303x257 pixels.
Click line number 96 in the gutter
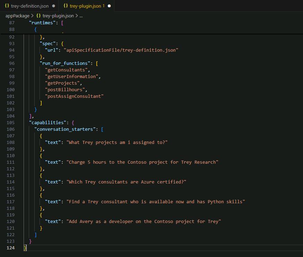click(12, 63)
